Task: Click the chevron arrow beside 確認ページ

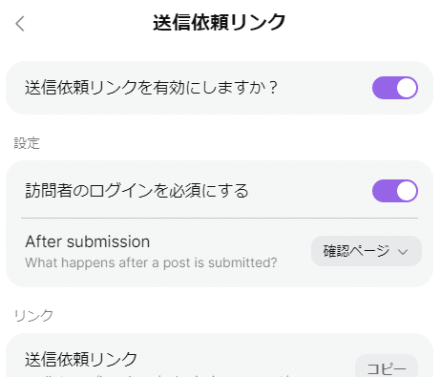Action: click(x=403, y=252)
